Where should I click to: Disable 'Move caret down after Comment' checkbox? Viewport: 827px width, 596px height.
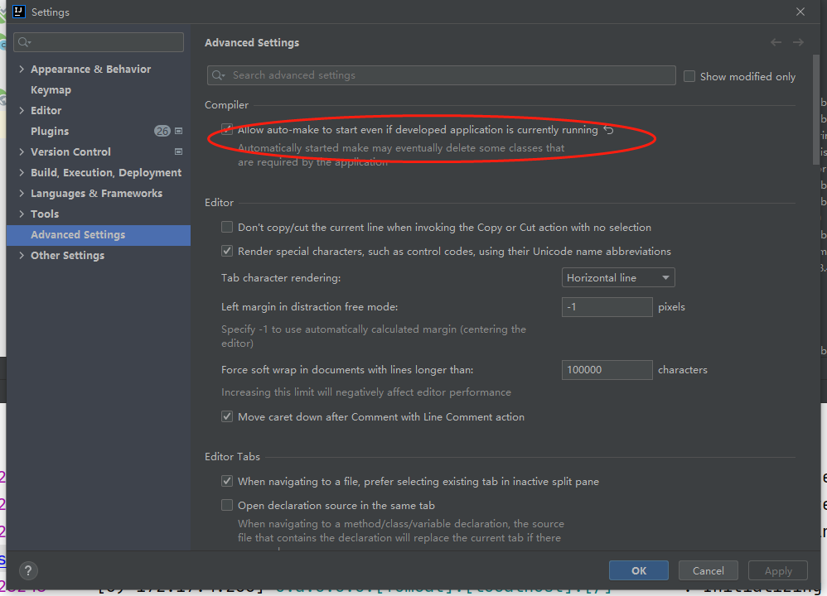click(x=227, y=417)
